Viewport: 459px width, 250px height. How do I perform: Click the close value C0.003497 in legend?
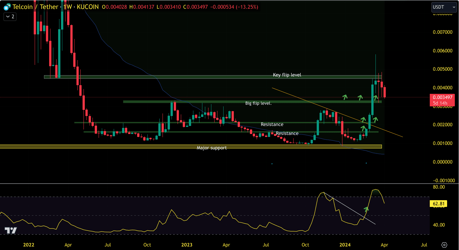coord(196,7)
